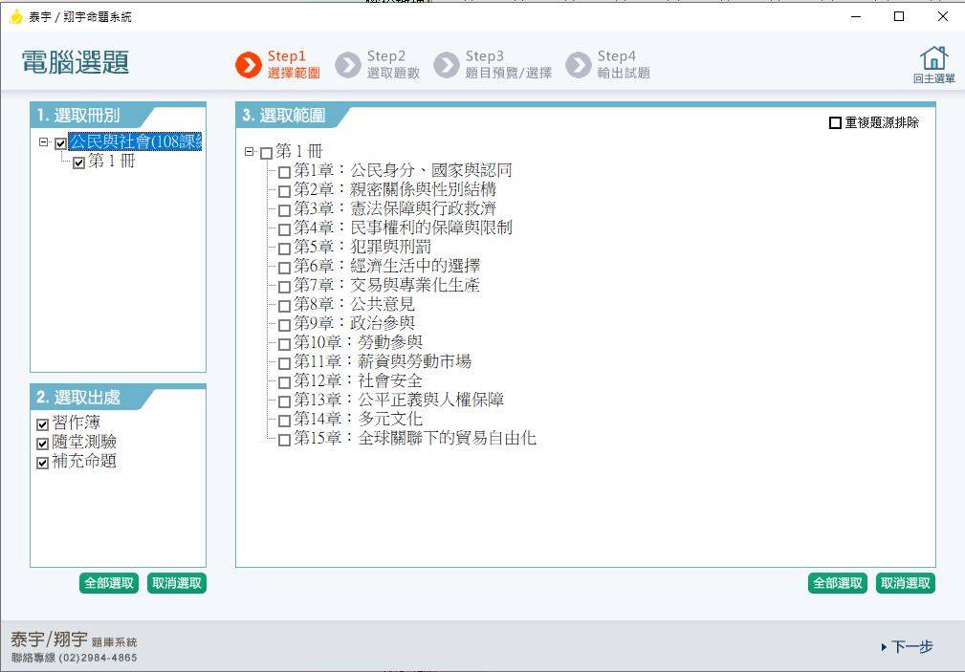965x672 pixels.
Task: Tick 第3章 憲法保障與行政救濟 checkbox
Action: click(284, 210)
